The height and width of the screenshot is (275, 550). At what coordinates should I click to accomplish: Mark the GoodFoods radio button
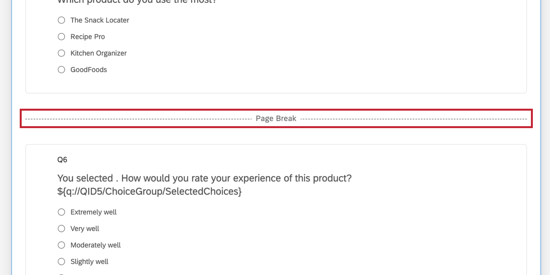[61, 70]
